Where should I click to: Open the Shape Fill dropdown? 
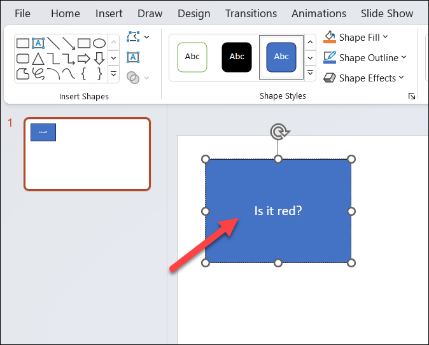pyautogui.click(x=356, y=38)
